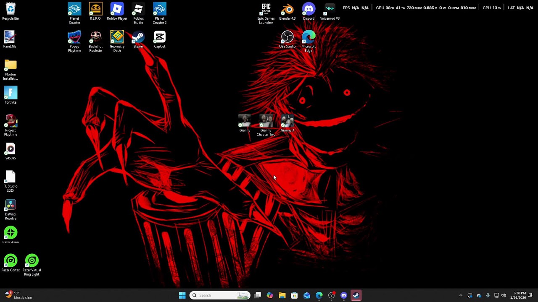Open File Explorer from the taskbar

282,295
